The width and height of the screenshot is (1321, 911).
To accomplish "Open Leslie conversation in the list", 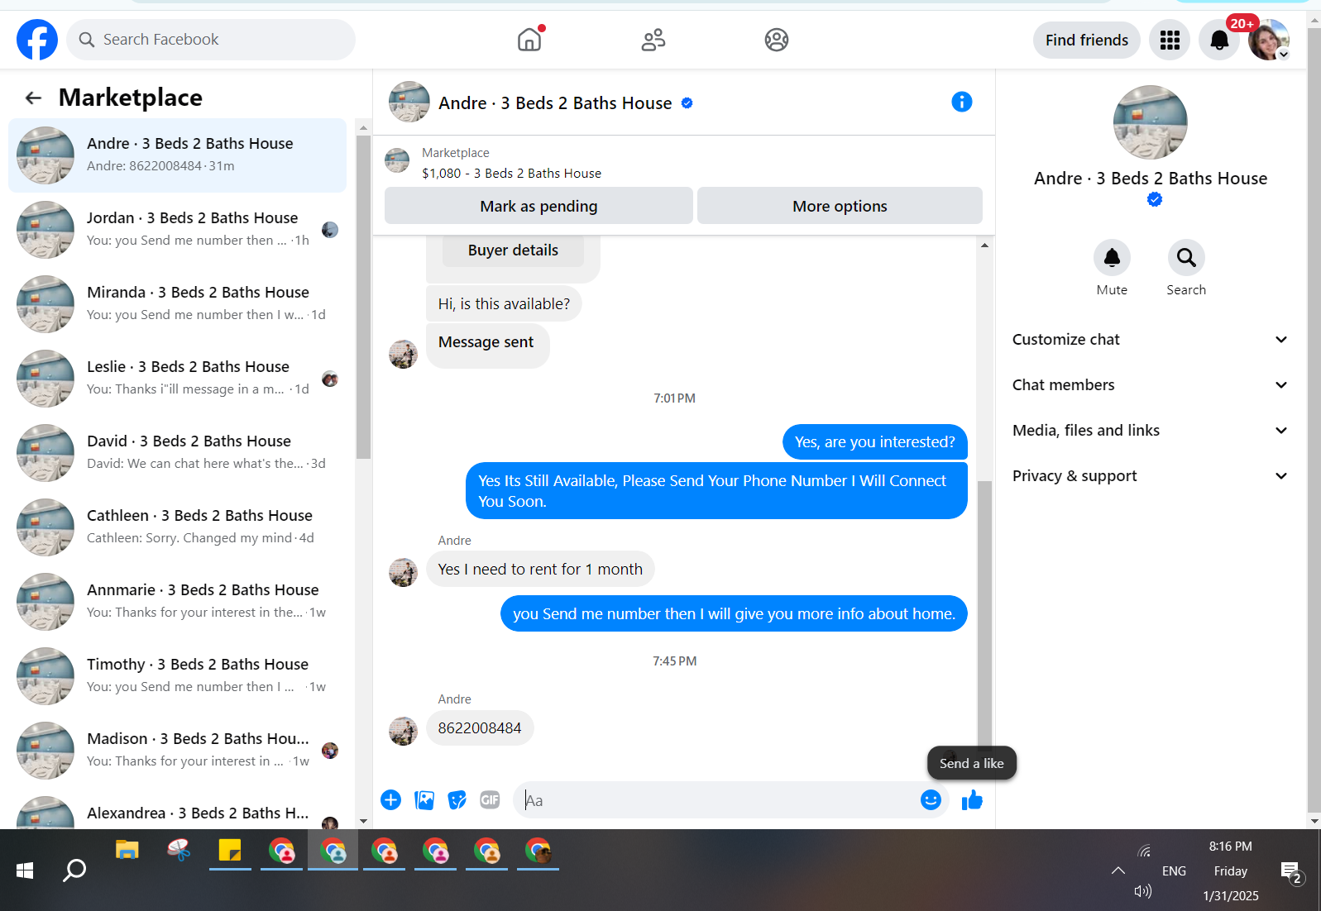I will pos(178,379).
